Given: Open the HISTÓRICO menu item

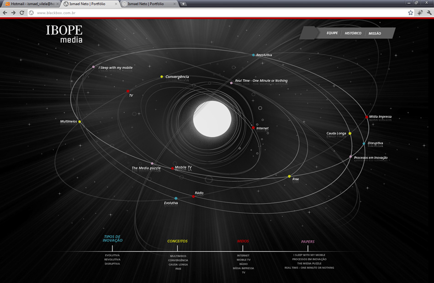Looking at the screenshot, I should (353, 33).
